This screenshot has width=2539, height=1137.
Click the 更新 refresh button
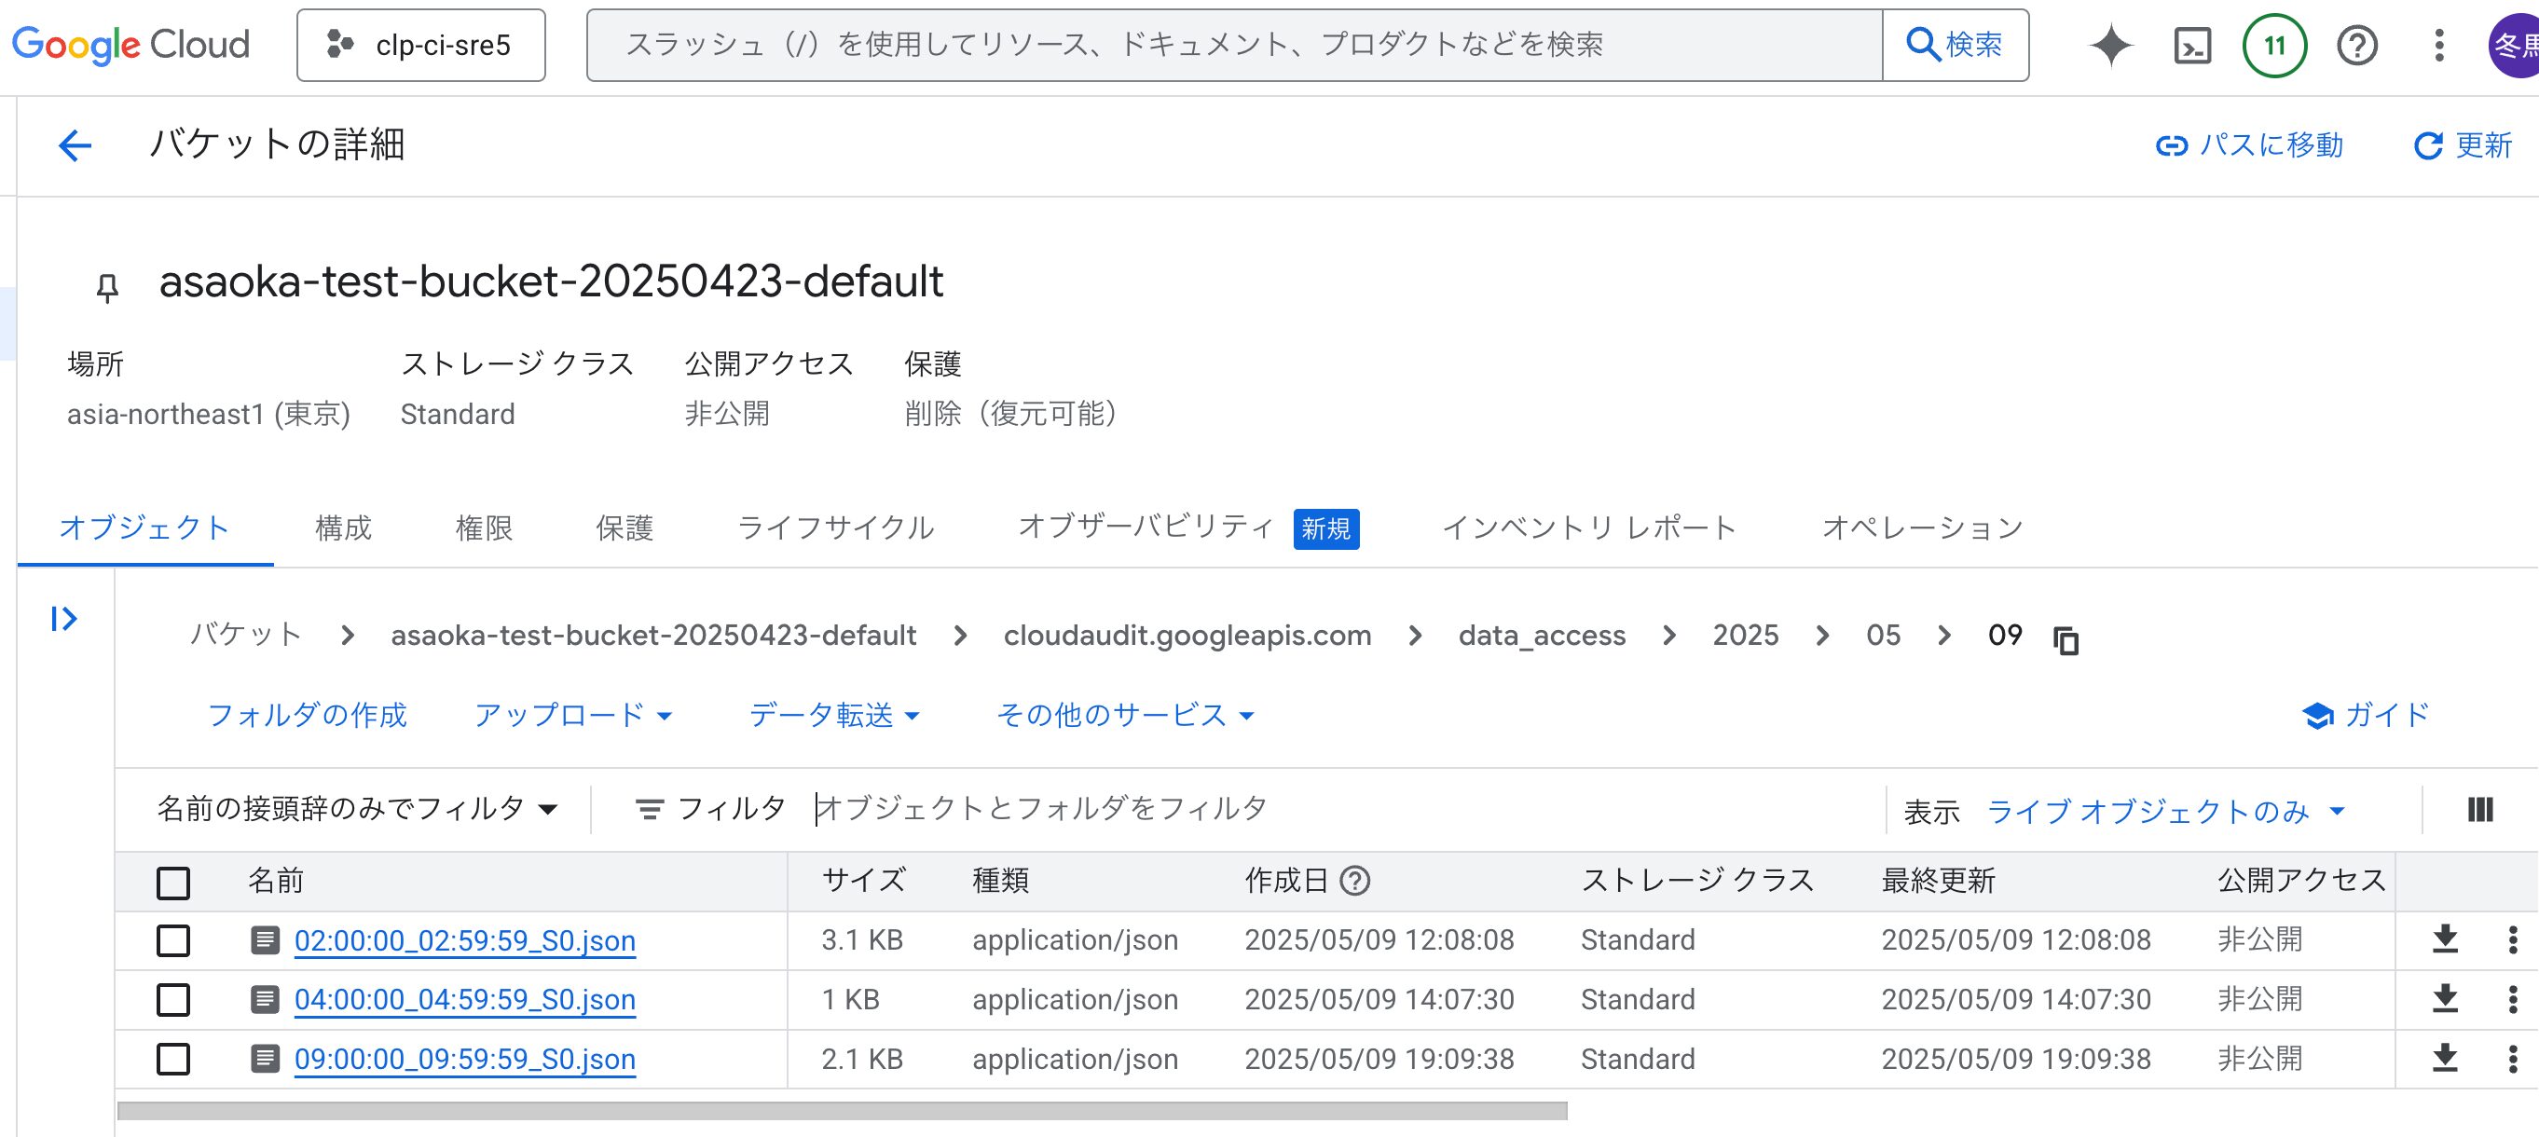tap(2463, 145)
